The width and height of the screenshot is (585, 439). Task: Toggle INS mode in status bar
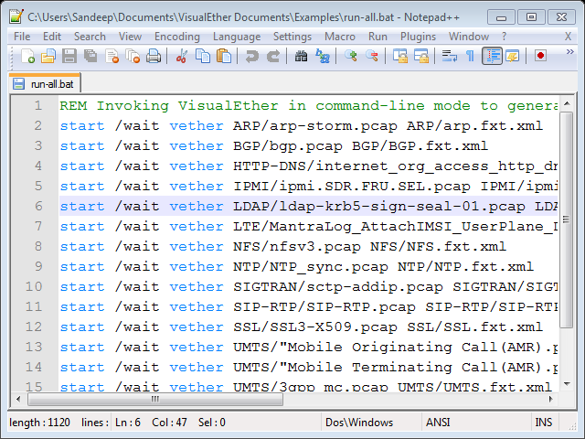click(x=543, y=423)
